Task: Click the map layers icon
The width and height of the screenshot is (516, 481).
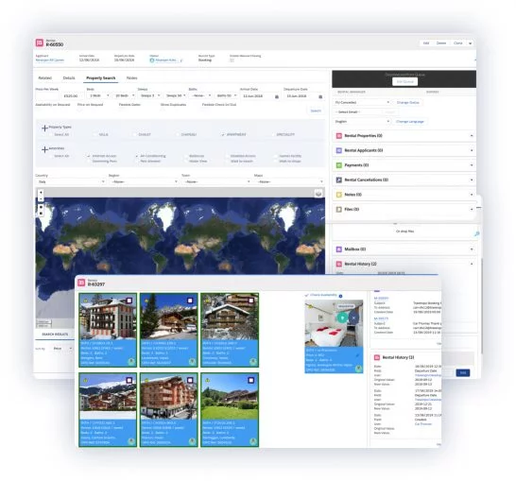Action: click(318, 194)
